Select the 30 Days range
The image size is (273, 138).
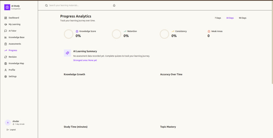point(230,18)
